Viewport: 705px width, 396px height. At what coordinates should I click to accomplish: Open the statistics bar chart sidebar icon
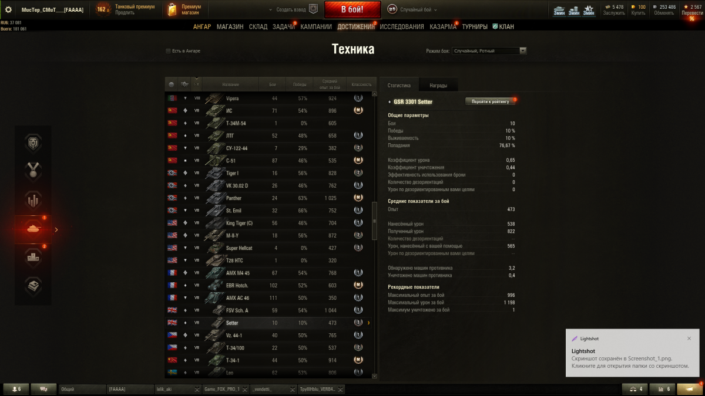point(33,200)
